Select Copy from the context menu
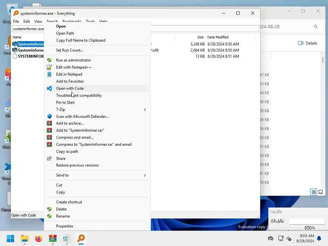 pyautogui.click(x=61, y=192)
